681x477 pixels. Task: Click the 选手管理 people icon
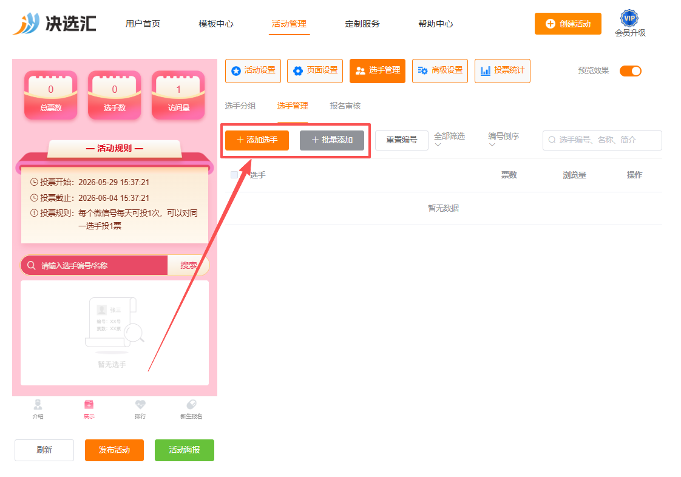(360, 71)
